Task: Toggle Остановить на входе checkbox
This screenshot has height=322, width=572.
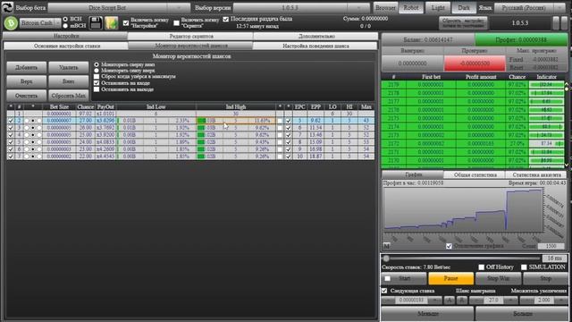Action: pos(97,83)
